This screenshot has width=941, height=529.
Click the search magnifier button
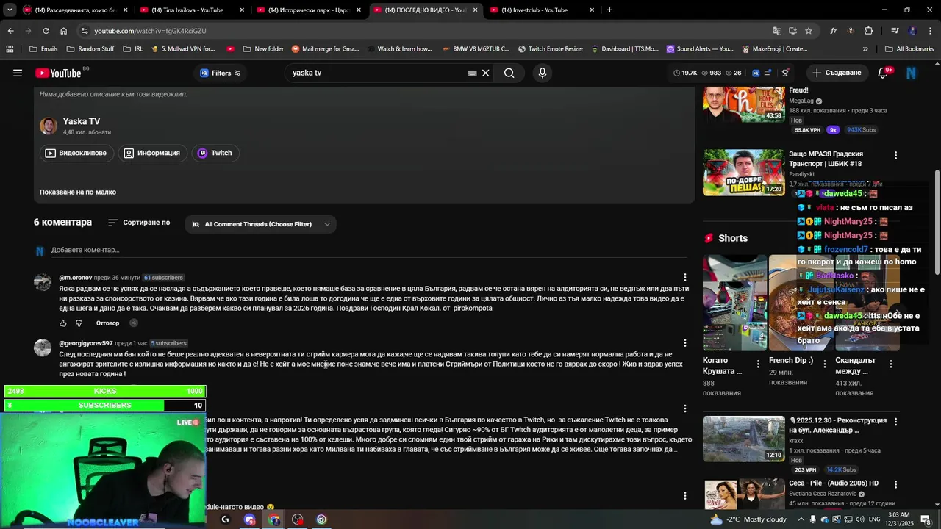(x=509, y=73)
